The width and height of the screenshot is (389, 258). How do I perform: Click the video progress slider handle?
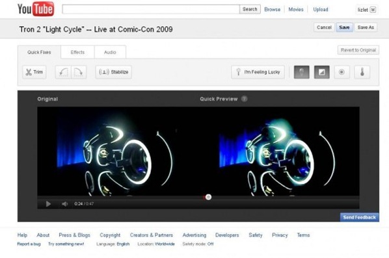click(x=208, y=197)
